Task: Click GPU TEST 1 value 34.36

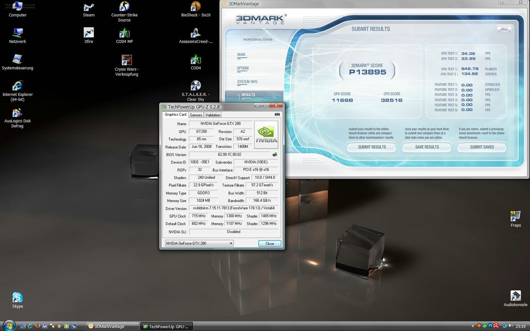Action: [468, 53]
